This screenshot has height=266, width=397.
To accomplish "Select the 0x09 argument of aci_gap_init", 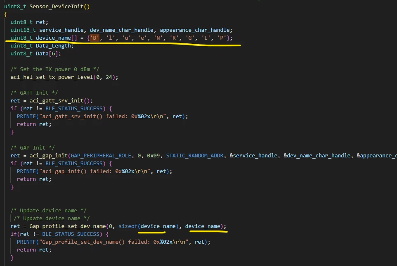I will click(154, 156).
